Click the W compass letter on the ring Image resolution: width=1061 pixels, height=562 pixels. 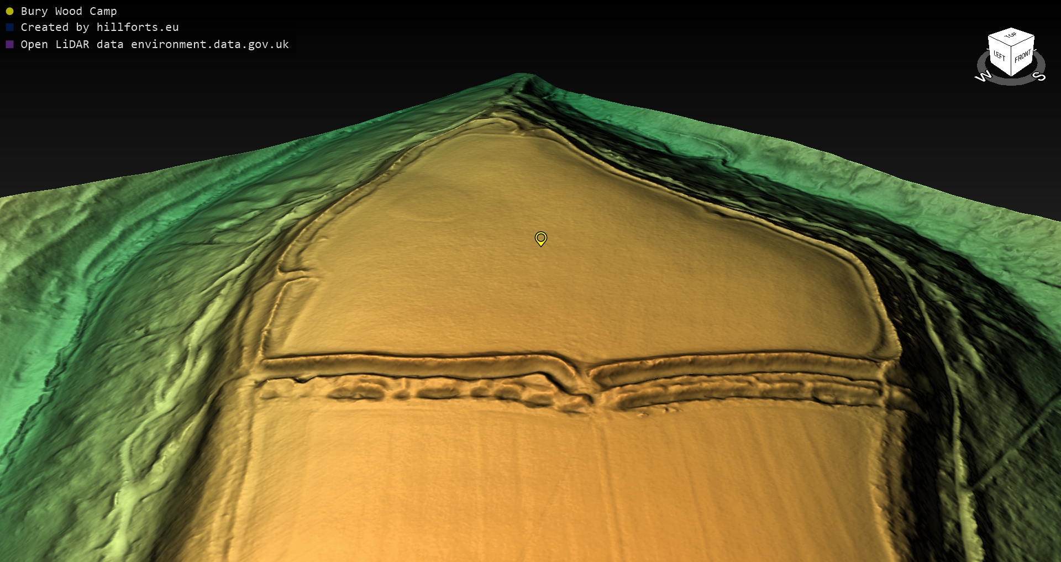pos(983,76)
